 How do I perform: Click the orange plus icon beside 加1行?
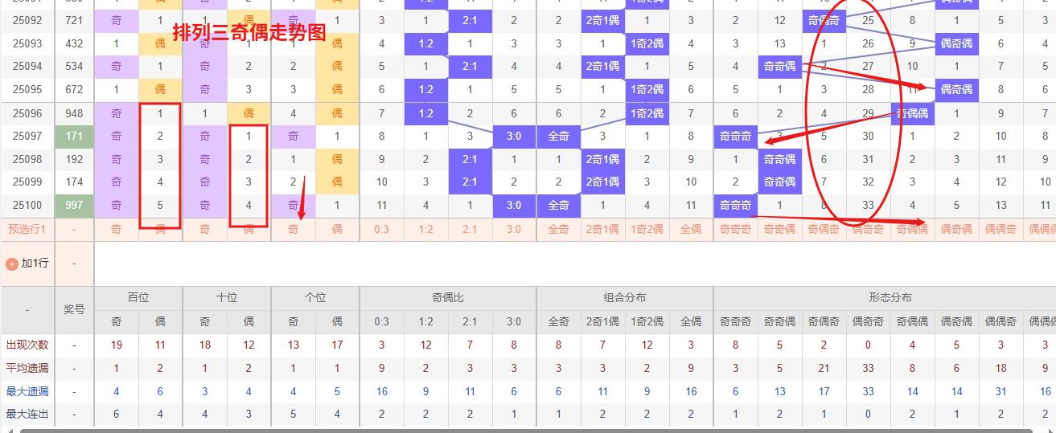point(12,263)
